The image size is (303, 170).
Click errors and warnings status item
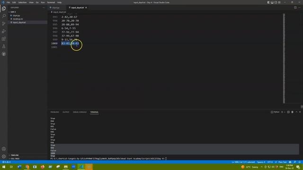coord(6,162)
